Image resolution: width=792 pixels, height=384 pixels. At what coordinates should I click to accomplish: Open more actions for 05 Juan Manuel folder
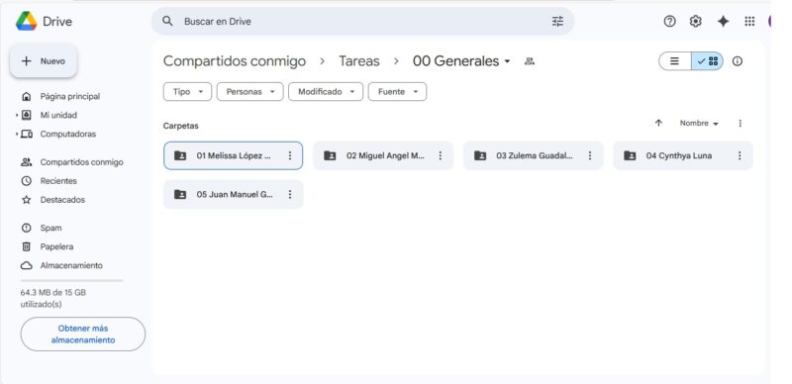[290, 195]
